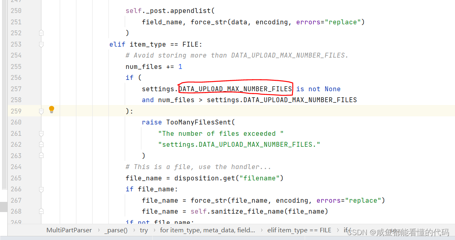
Task: Select the 'elif item_type == FILE' breadcrumb
Action: (x=299, y=230)
